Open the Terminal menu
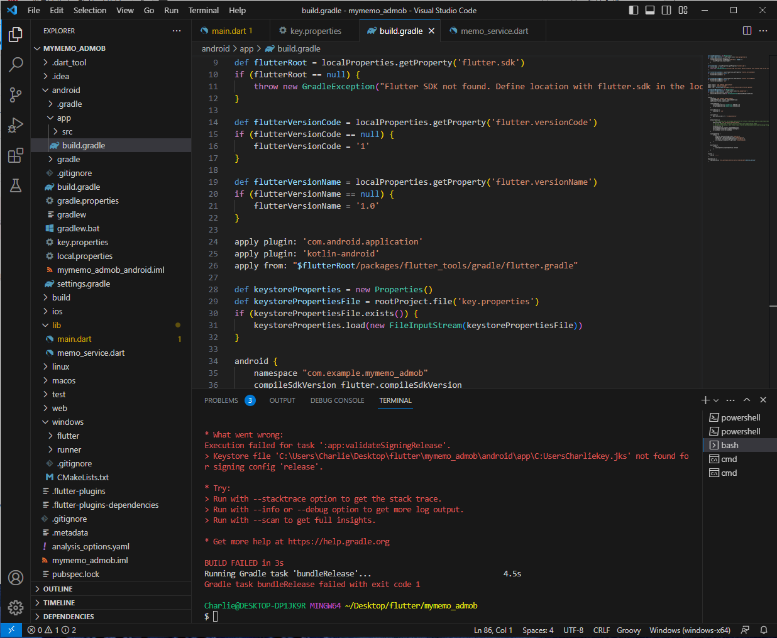 click(204, 10)
